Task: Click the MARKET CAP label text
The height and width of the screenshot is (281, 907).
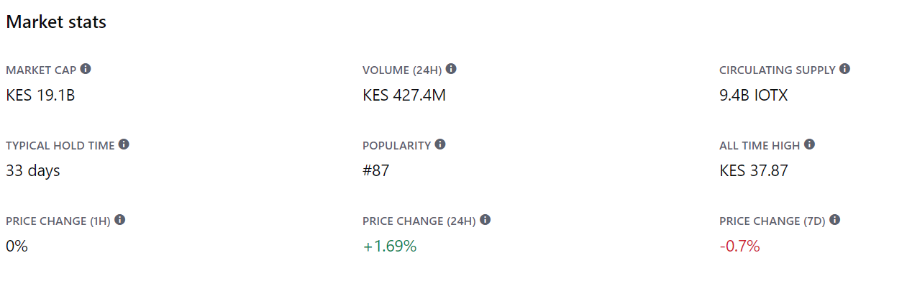Action: click(41, 70)
